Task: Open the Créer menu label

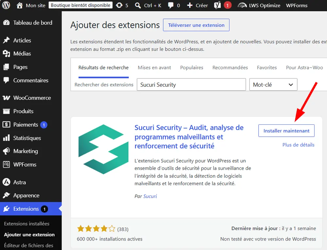Action: (202, 6)
